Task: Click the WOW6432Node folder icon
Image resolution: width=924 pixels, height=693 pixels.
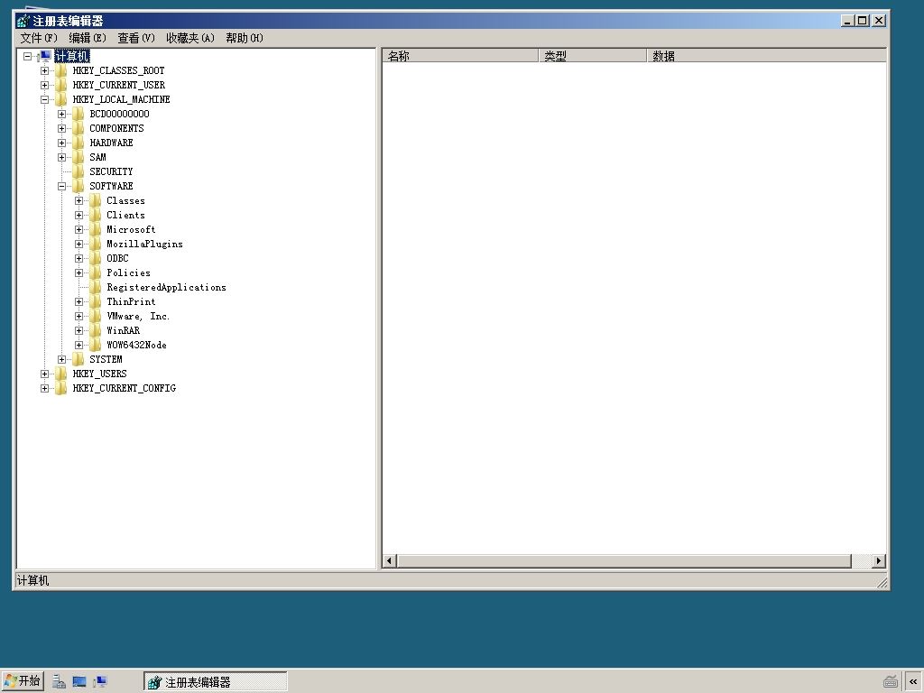Action: tap(95, 346)
